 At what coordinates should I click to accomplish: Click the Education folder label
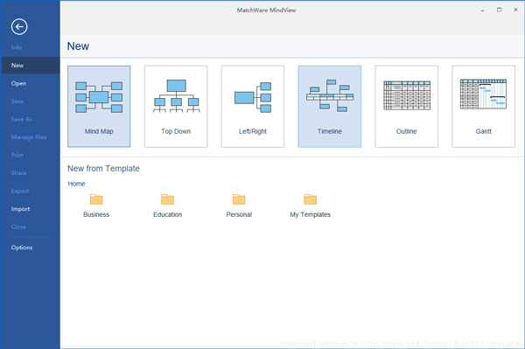(x=168, y=214)
